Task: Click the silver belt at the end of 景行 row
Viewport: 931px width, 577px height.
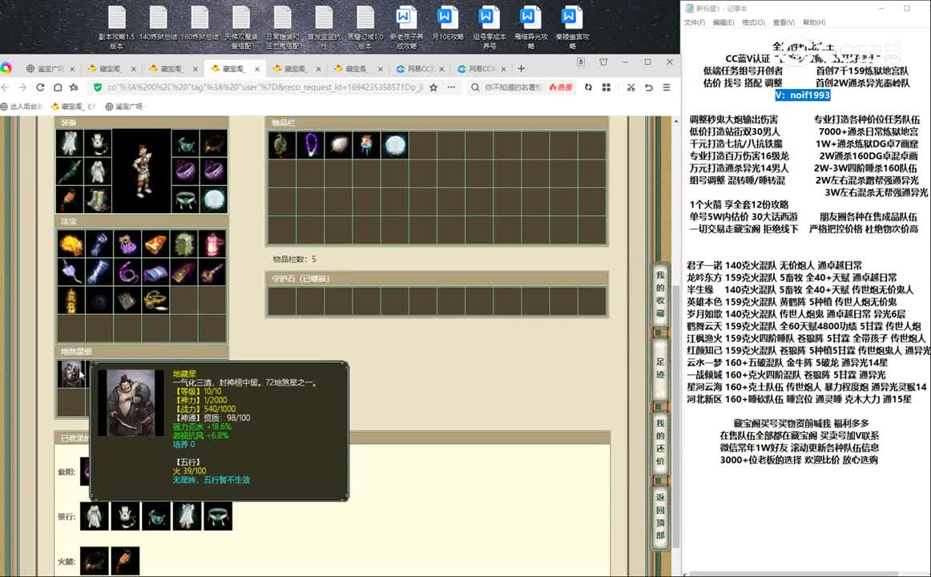Action: coord(218,516)
